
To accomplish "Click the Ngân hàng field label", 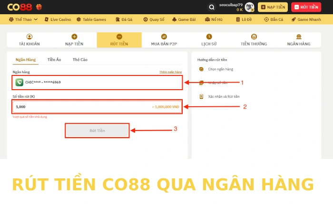I will click(x=21, y=72).
